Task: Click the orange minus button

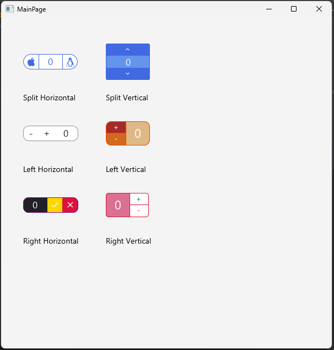Action: coord(116,139)
